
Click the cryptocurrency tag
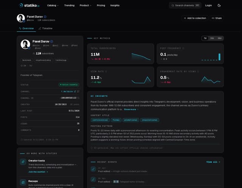(x=43, y=60)
